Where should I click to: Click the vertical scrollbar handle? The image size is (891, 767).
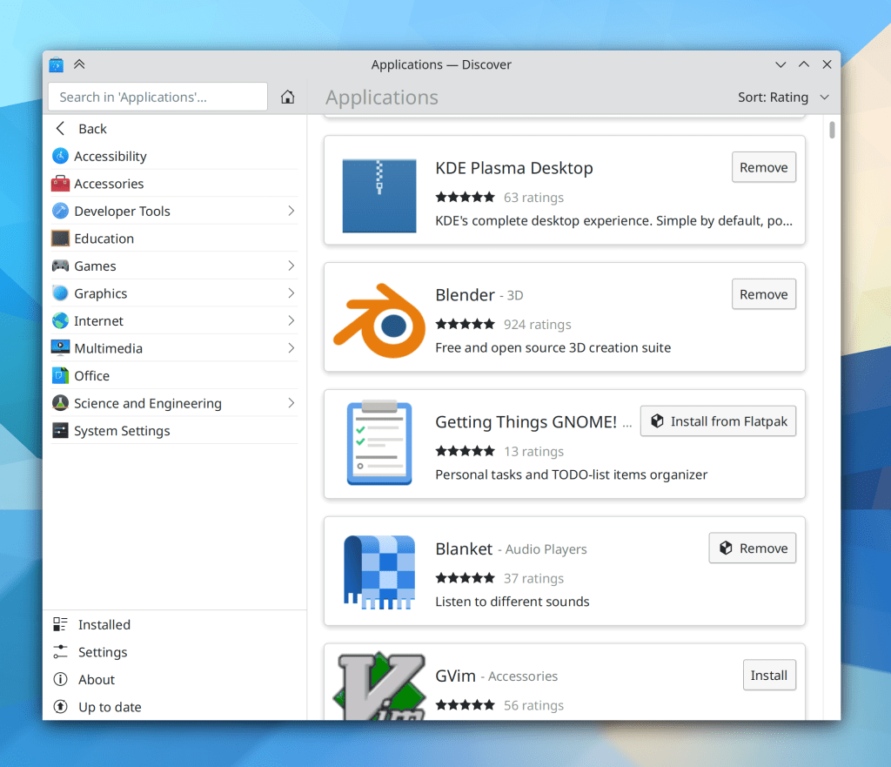click(832, 130)
